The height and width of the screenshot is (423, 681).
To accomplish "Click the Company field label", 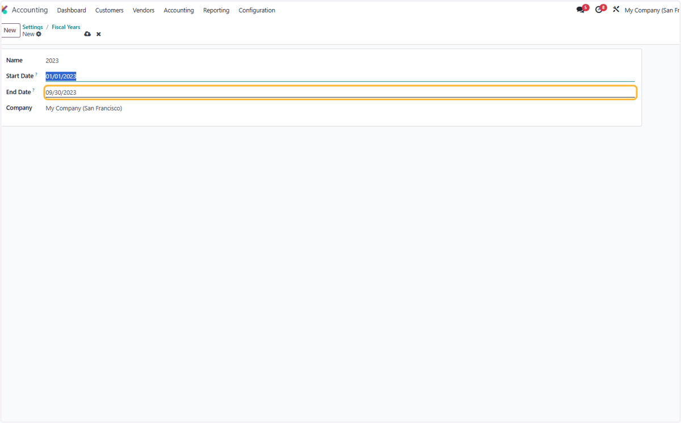I will [19, 108].
